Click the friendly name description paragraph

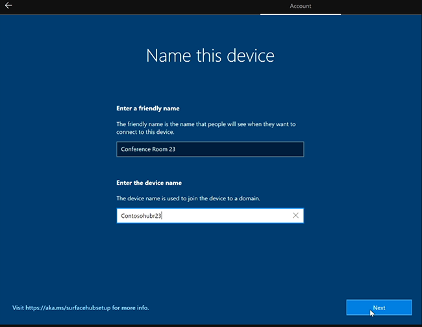[x=206, y=128]
